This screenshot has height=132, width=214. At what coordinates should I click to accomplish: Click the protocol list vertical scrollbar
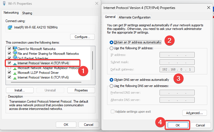click(x=93, y=60)
